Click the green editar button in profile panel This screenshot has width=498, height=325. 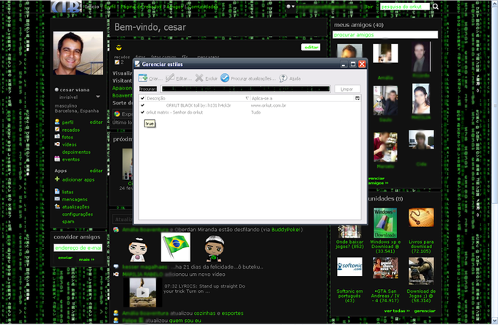coord(311,48)
